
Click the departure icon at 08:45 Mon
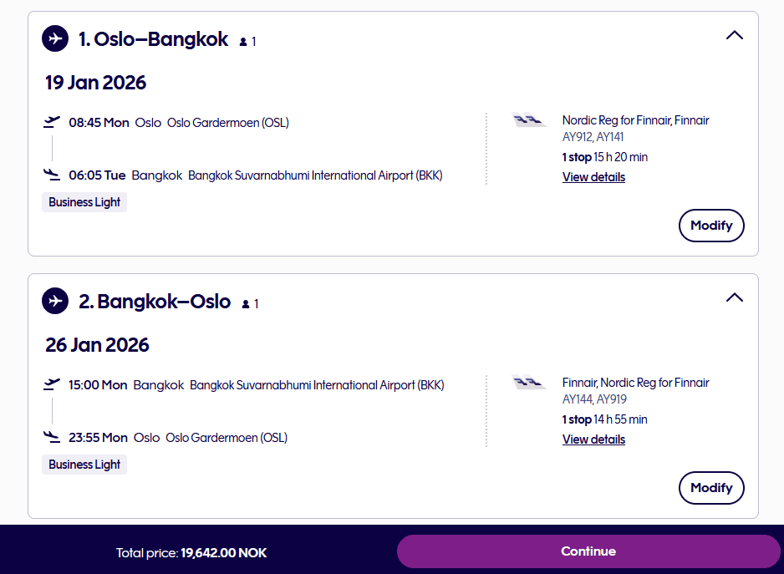click(52, 122)
